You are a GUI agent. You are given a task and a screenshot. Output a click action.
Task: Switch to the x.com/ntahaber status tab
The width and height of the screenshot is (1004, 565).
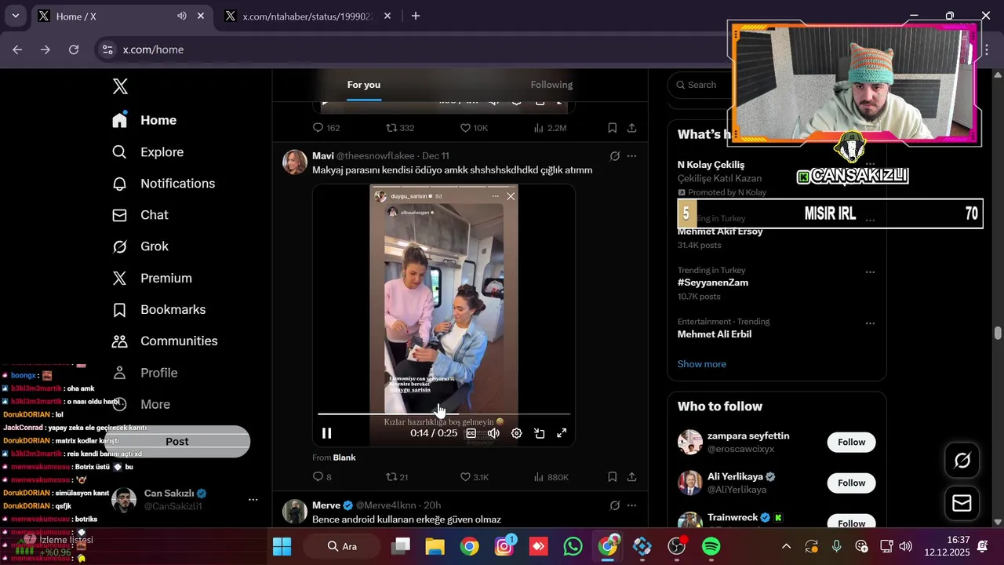(x=307, y=16)
